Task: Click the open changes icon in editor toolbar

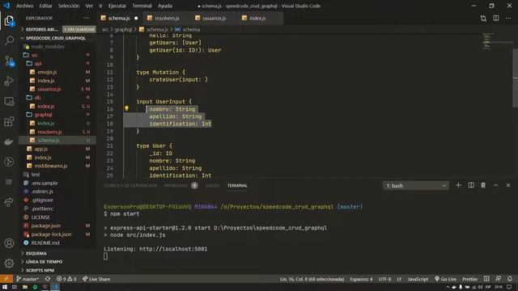Action: (483, 18)
